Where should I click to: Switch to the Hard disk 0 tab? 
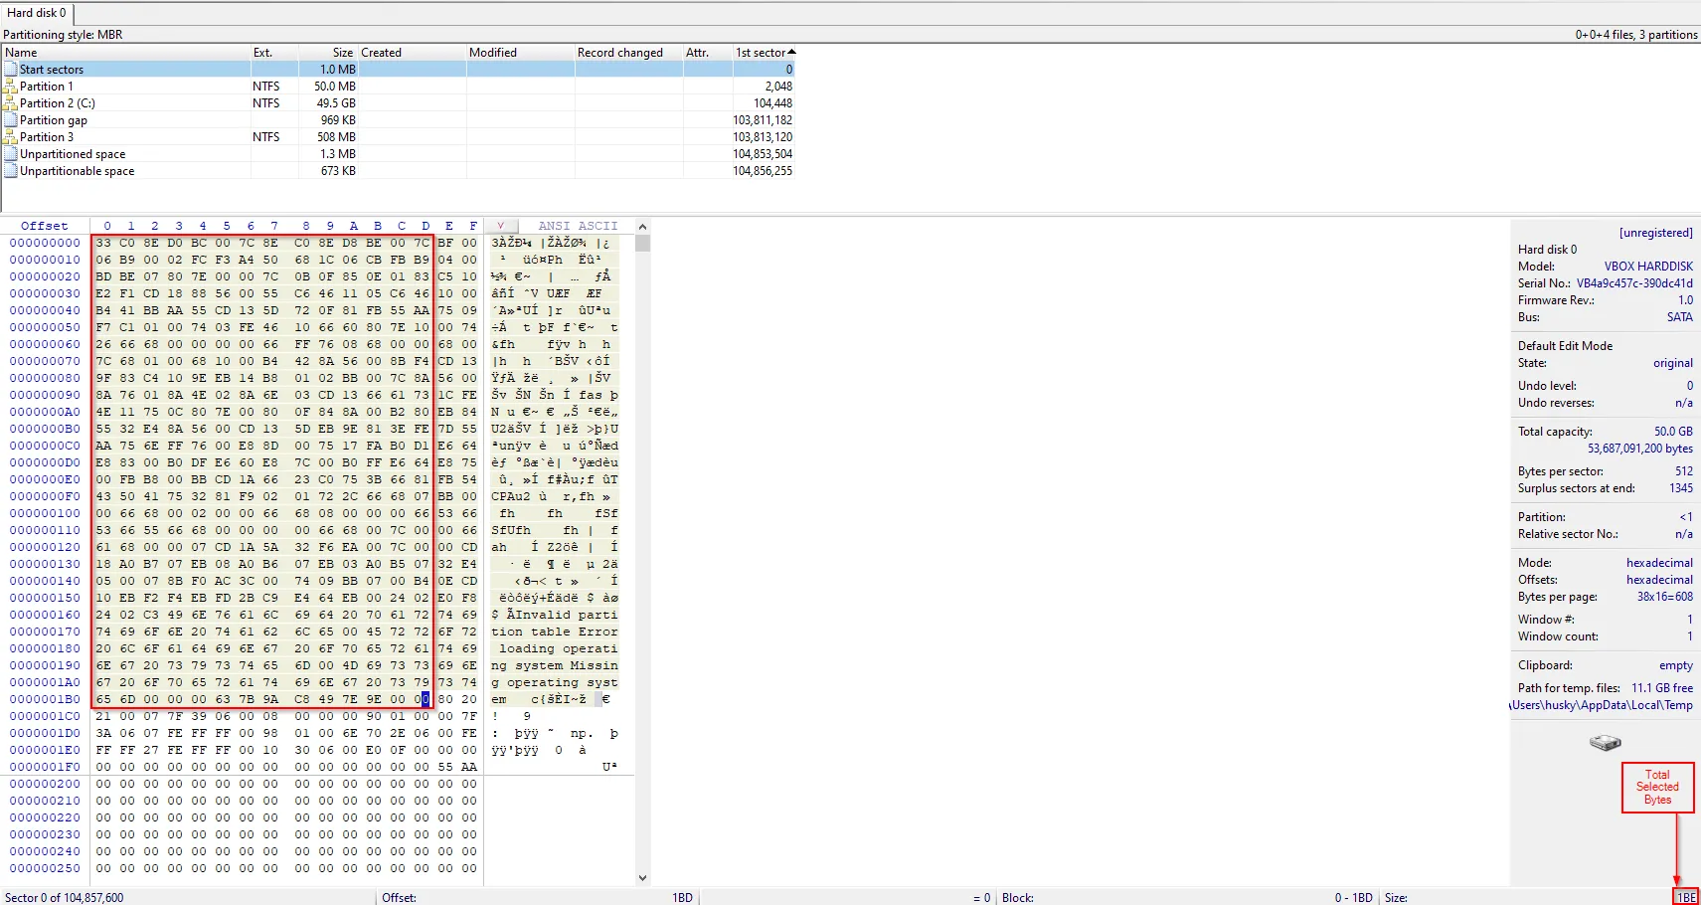click(x=37, y=13)
